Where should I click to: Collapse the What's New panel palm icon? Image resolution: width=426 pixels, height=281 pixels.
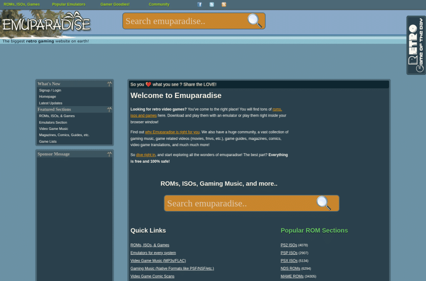click(x=109, y=84)
